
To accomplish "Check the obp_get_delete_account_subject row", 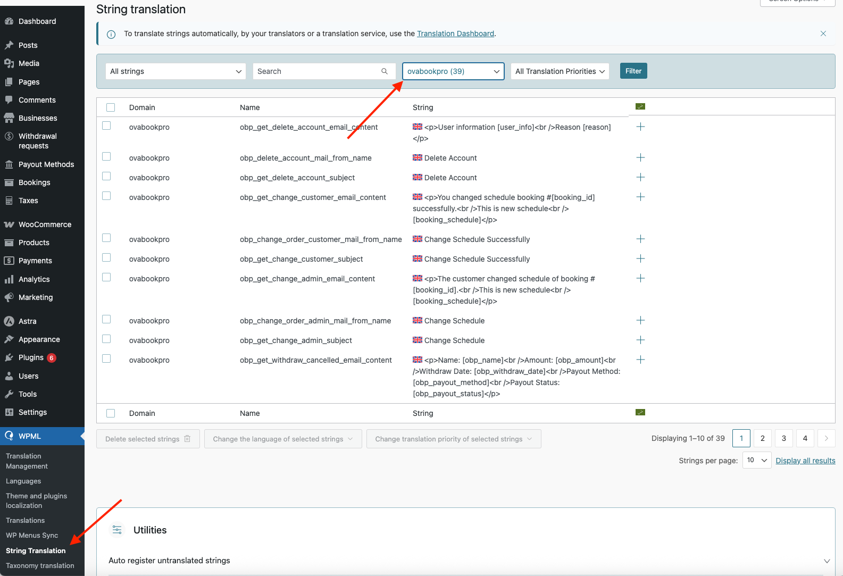I will coord(106,176).
